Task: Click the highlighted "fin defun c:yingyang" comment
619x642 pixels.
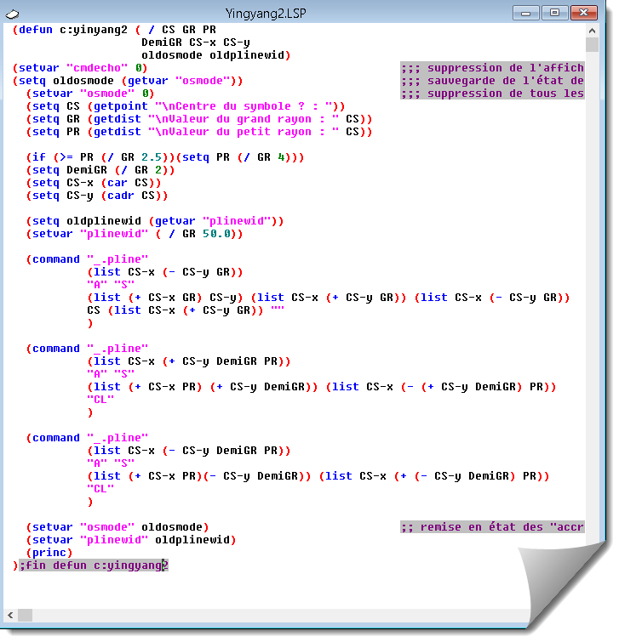Action: click(x=92, y=565)
